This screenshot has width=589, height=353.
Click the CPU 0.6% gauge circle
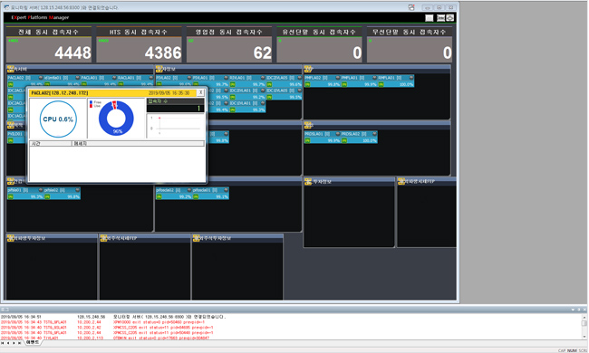pos(58,119)
